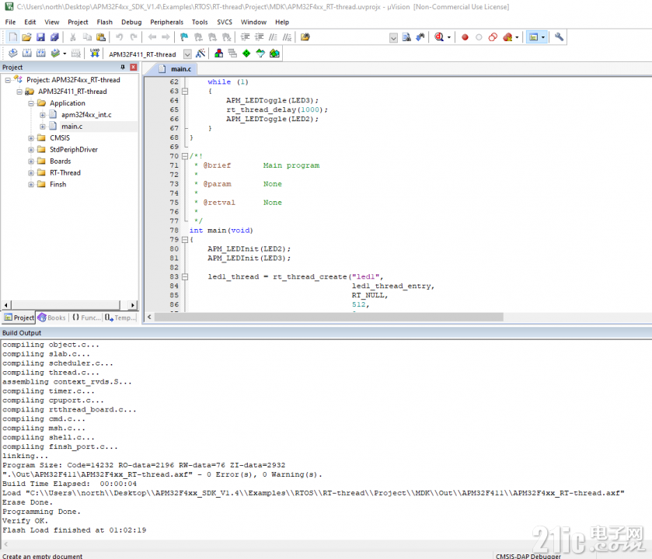652x559 pixels.
Task: Open the File menu
Action: pos(10,22)
